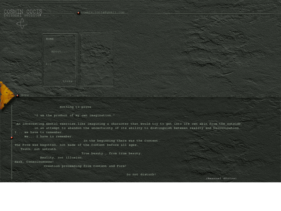Click the red marker dot on the vertical line
Viewport: 281px width, 211px height.
click(x=12, y=137)
